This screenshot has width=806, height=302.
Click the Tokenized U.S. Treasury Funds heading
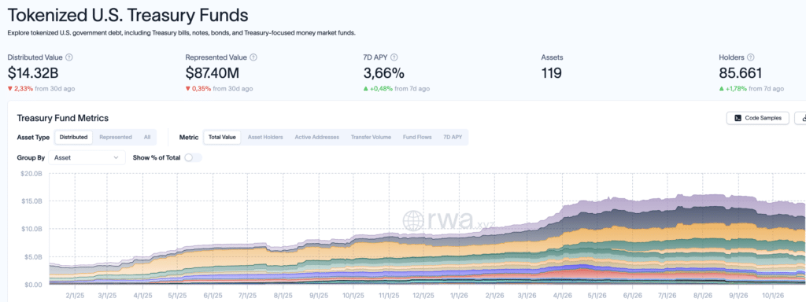tap(128, 16)
